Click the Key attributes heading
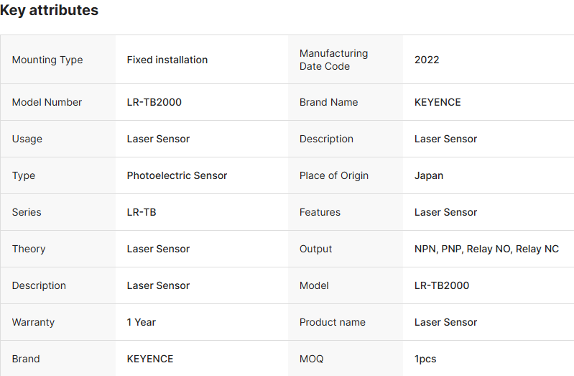This screenshot has height=376, width=574. 50,11
